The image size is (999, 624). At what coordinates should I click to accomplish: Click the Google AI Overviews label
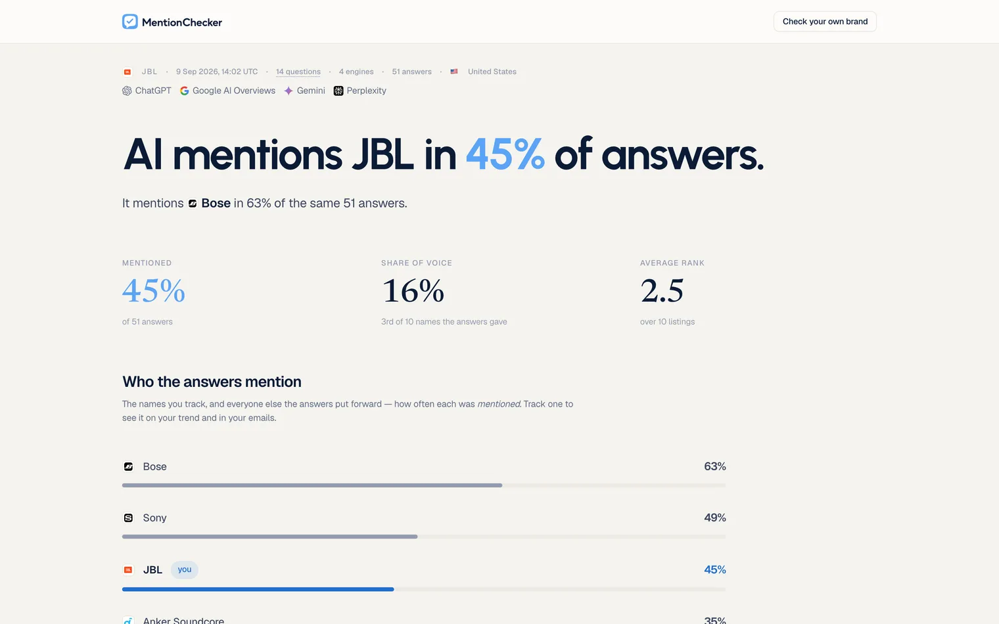(x=234, y=91)
